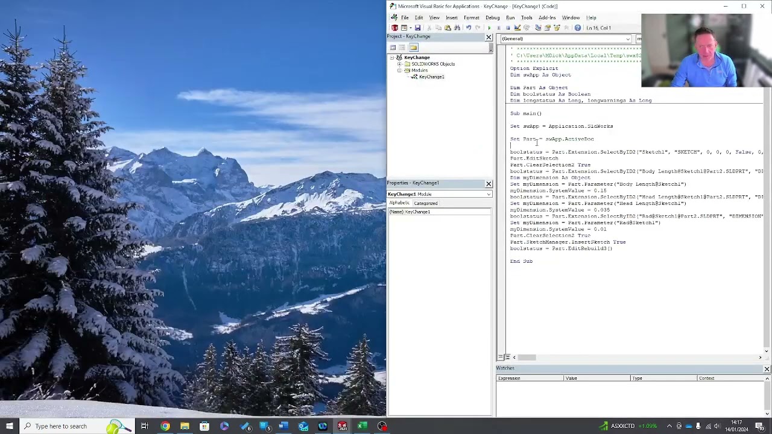The height and width of the screenshot is (434, 772).
Task: Open Object Browser via toolbar icon
Action: (x=557, y=28)
